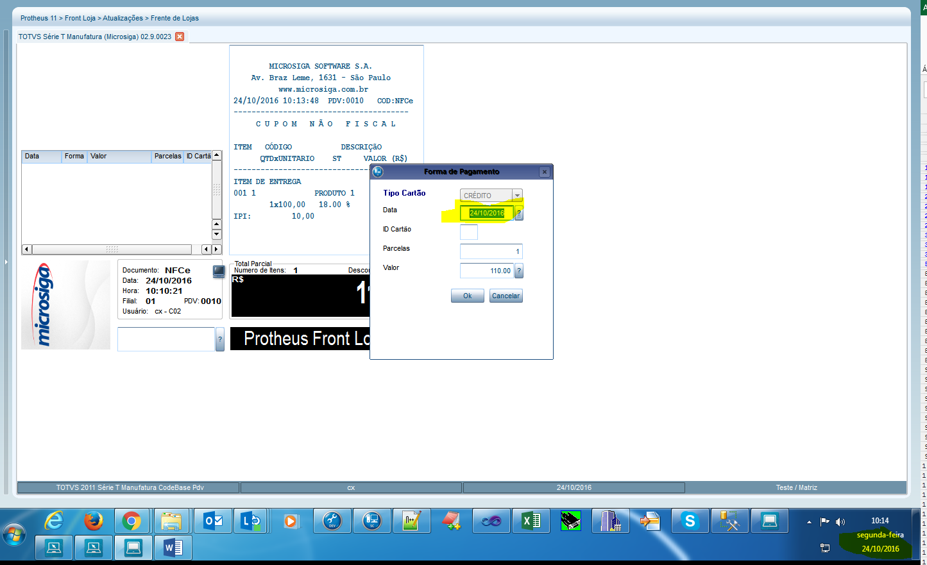Open Windows Explorer folder icon
The width and height of the screenshot is (927, 565).
tap(171, 521)
